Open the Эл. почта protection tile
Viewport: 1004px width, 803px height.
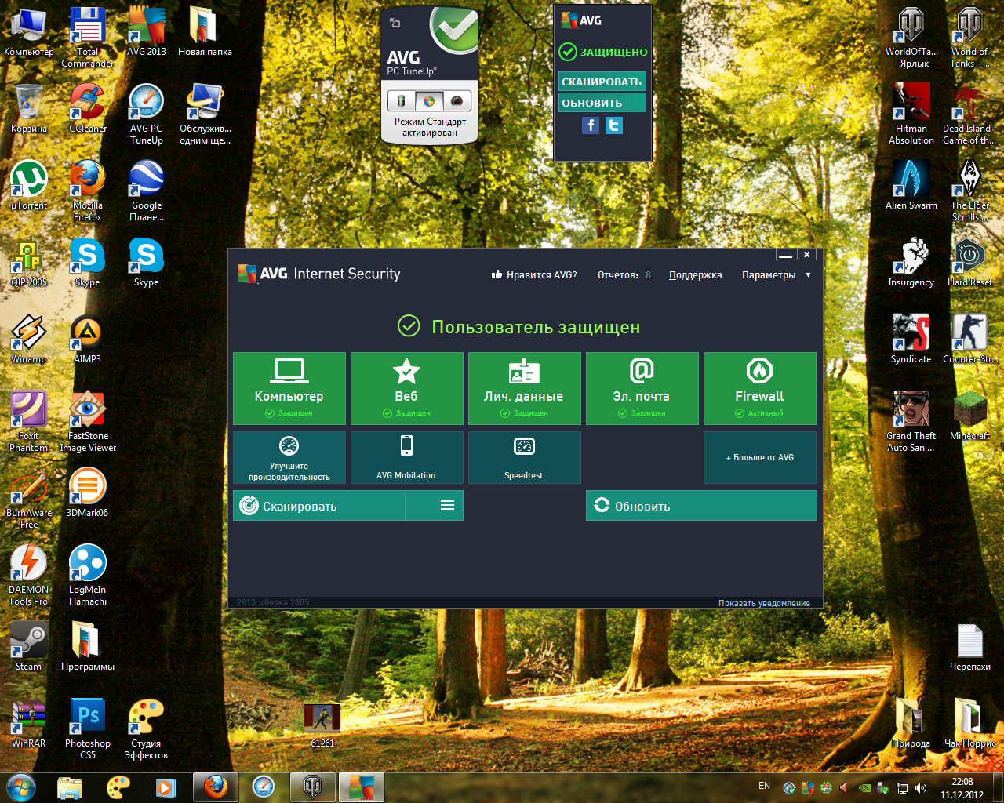pyautogui.click(x=642, y=388)
